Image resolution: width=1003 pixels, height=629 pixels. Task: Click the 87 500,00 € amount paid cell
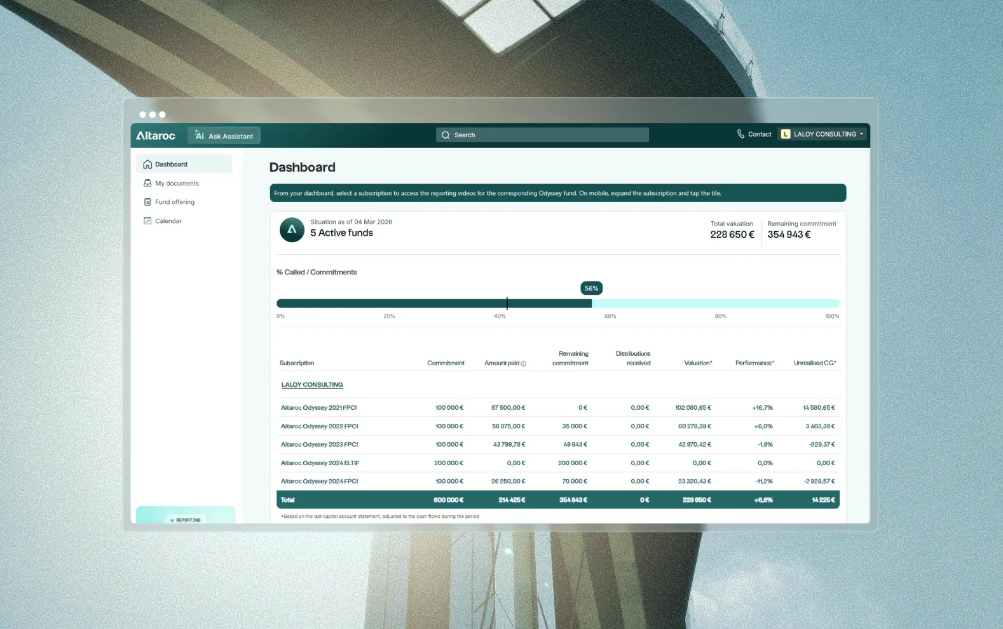pos(508,408)
